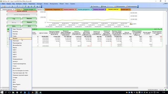Click the День green button

pos(14,26)
